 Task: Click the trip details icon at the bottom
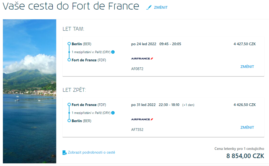[65, 153]
